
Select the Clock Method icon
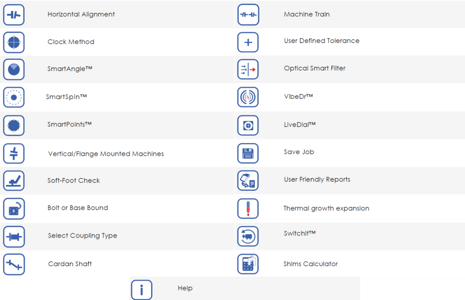pyautogui.click(x=14, y=42)
